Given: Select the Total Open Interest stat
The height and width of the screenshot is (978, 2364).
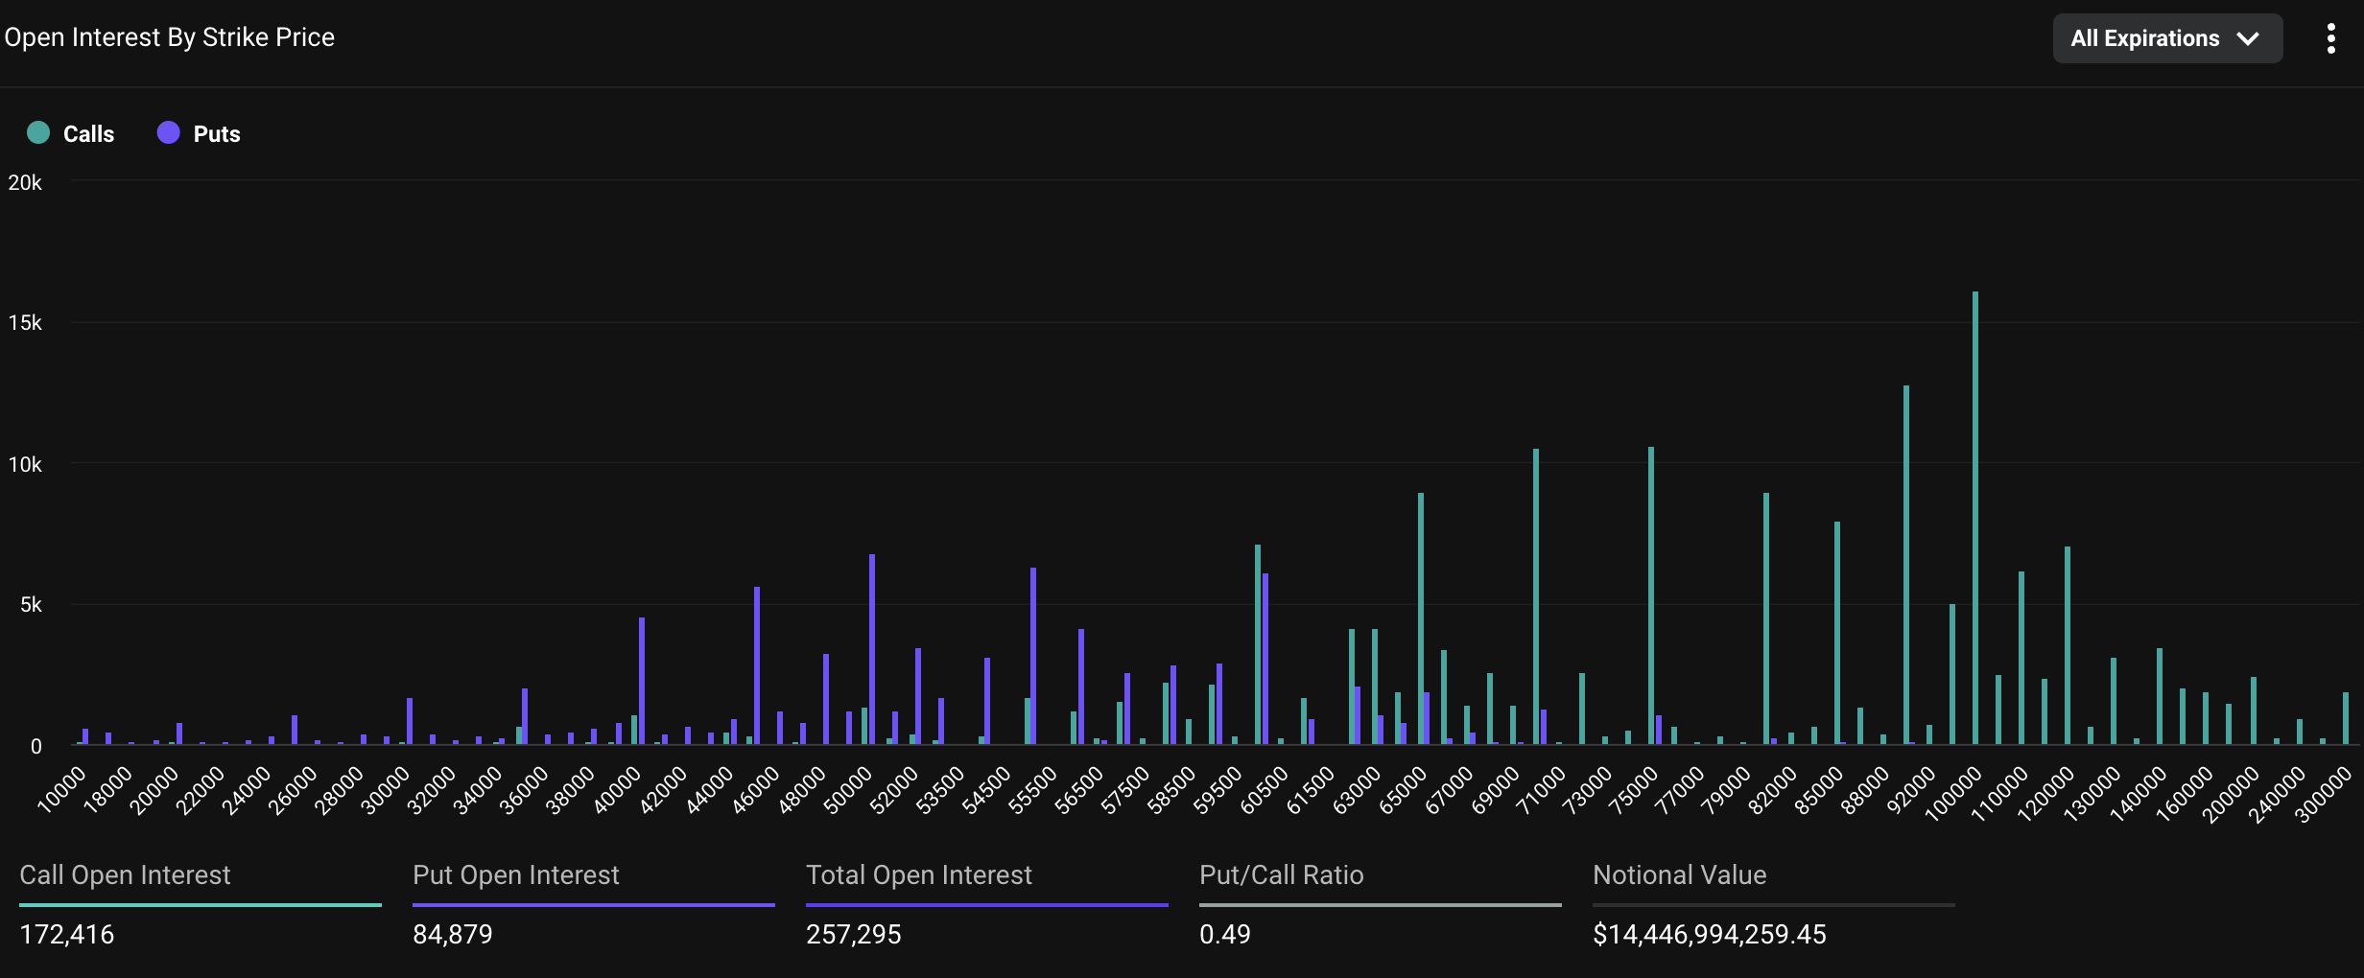Looking at the screenshot, I should coord(918,875).
